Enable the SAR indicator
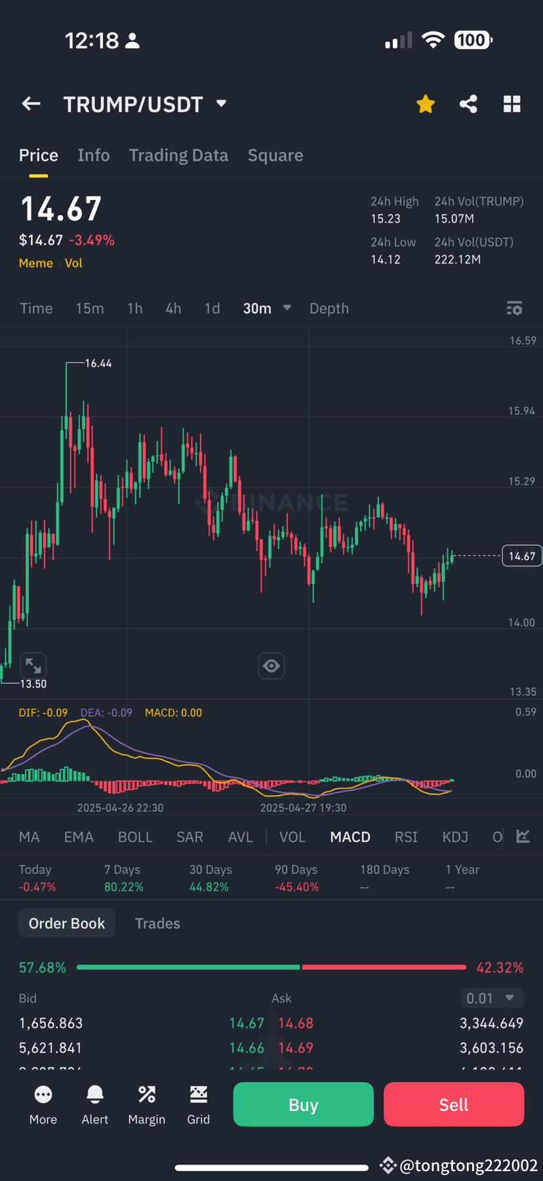Image resolution: width=543 pixels, height=1181 pixels. coord(190,837)
